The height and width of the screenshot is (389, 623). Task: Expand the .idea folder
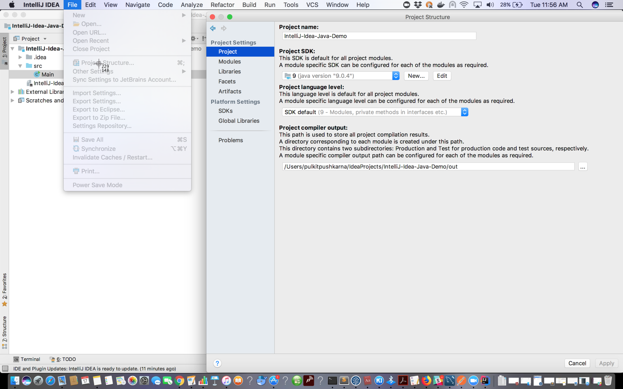(x=20, y=57)
